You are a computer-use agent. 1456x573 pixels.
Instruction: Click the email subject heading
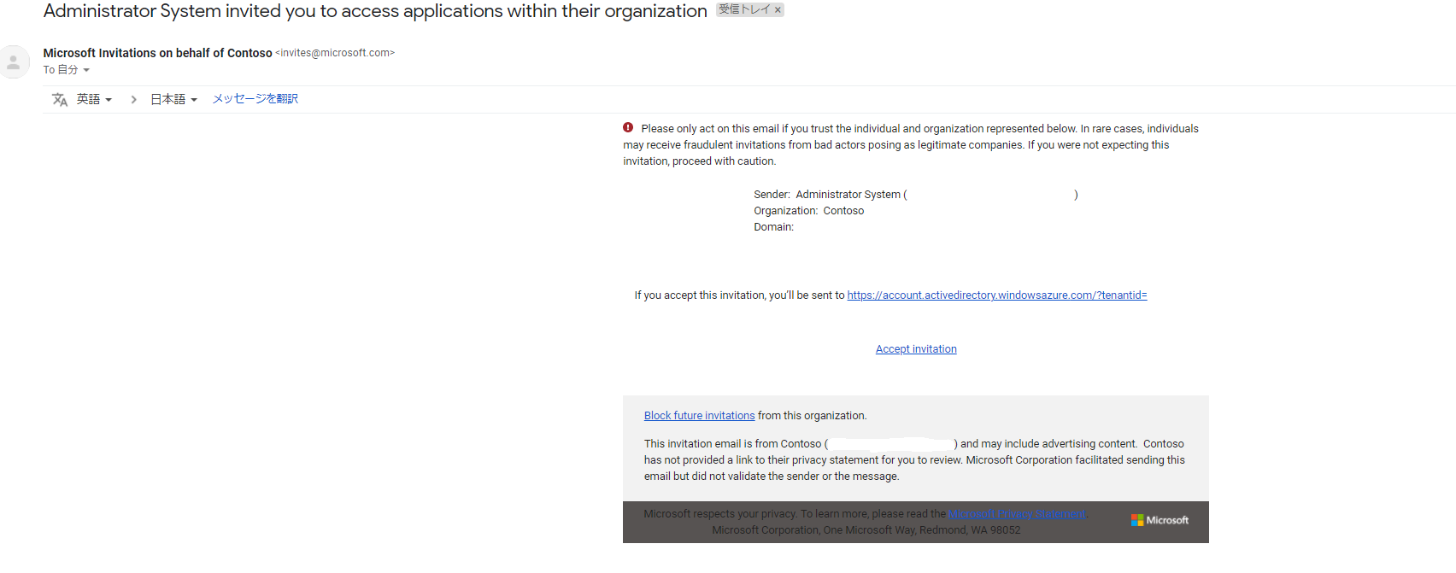[375, 11]
